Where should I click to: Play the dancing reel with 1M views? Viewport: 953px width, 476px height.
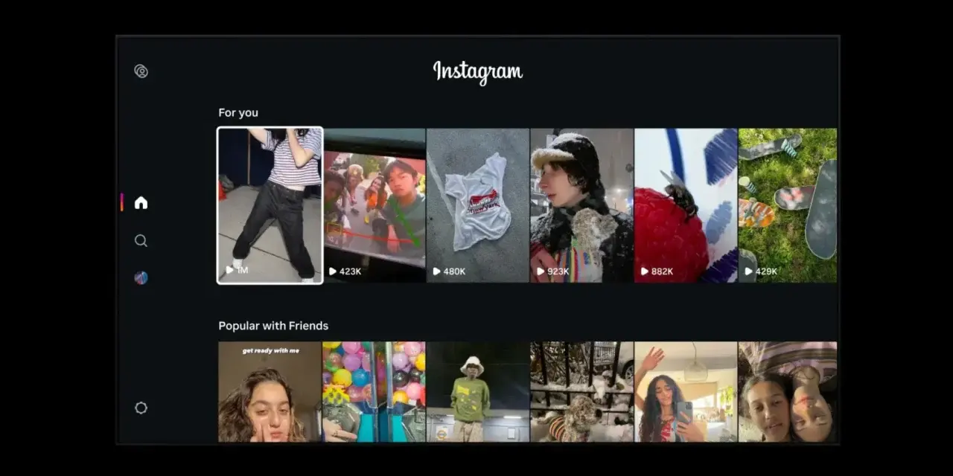(x=270, y=205)
